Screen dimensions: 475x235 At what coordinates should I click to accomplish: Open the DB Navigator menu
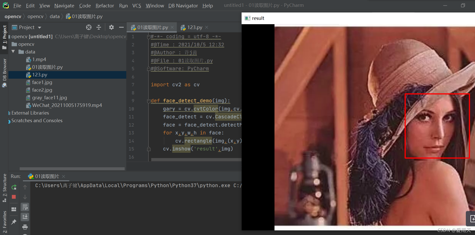coord(183,6)
